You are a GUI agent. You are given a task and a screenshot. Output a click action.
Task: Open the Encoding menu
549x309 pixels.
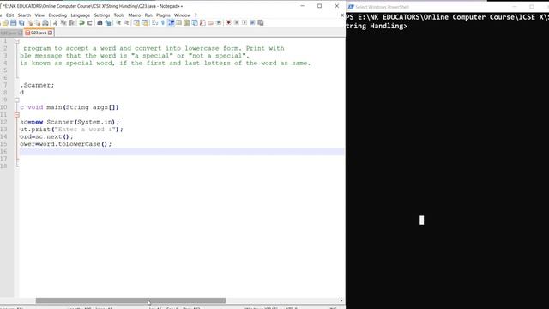tap(57, 15)
